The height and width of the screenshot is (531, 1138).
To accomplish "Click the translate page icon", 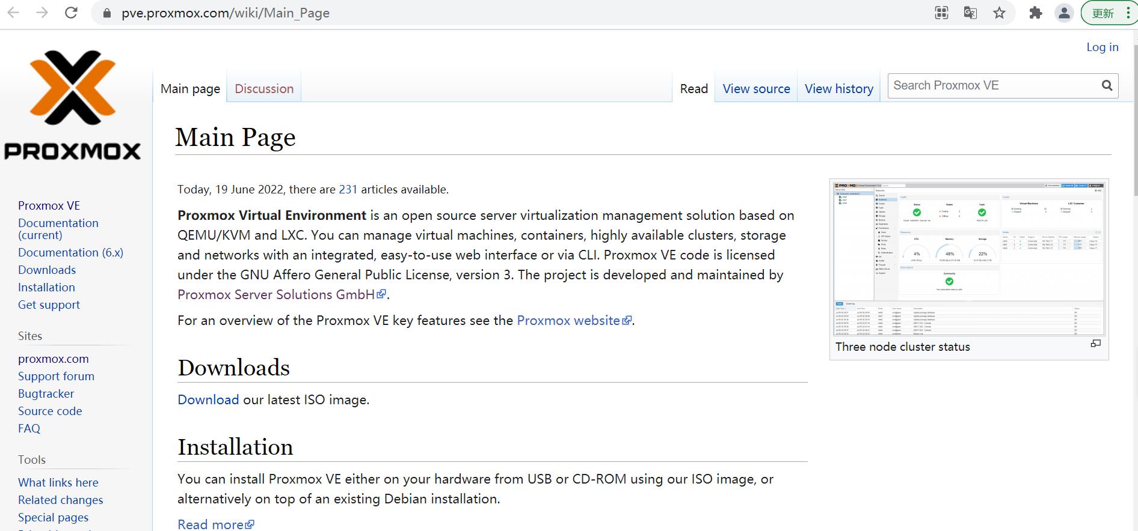I will (970, 13).
